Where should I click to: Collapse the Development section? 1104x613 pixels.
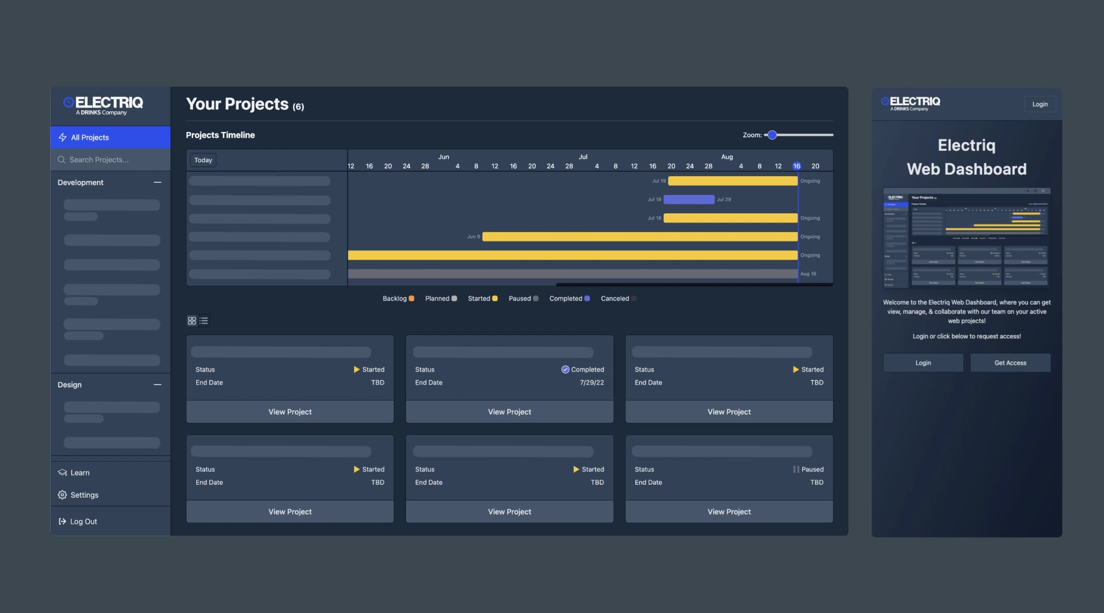click(157, 183)
